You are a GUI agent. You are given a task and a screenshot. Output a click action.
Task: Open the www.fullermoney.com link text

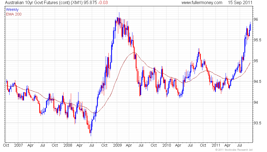tap(202, 2)
